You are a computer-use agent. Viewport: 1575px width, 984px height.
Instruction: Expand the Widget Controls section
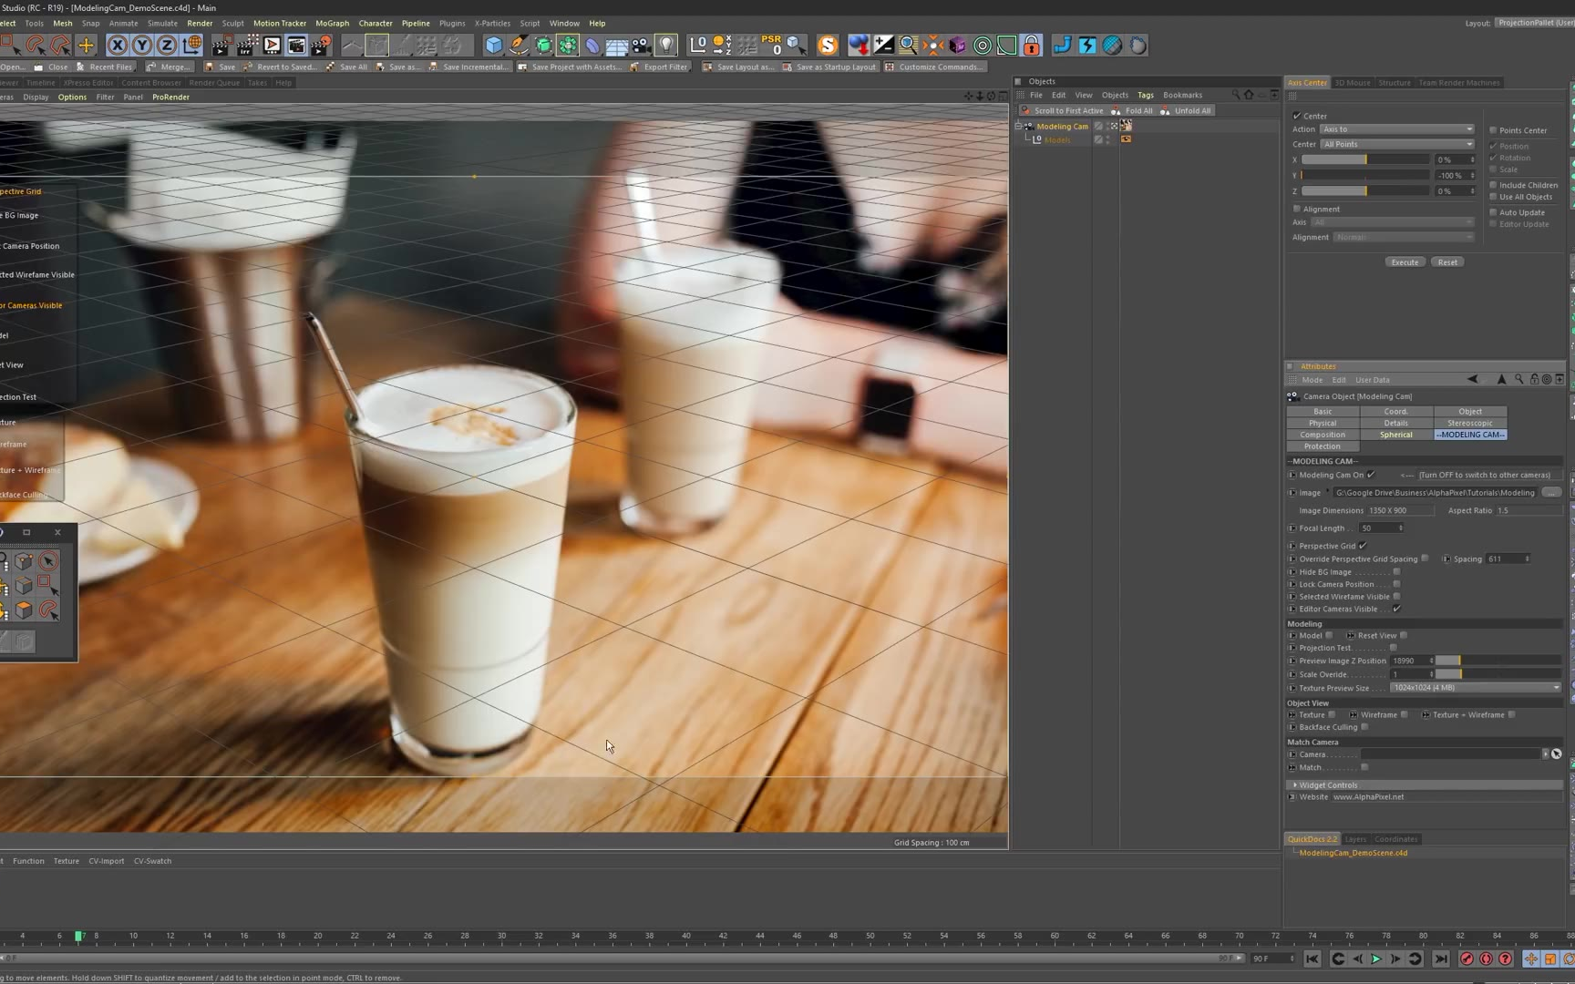point(1295,784)
